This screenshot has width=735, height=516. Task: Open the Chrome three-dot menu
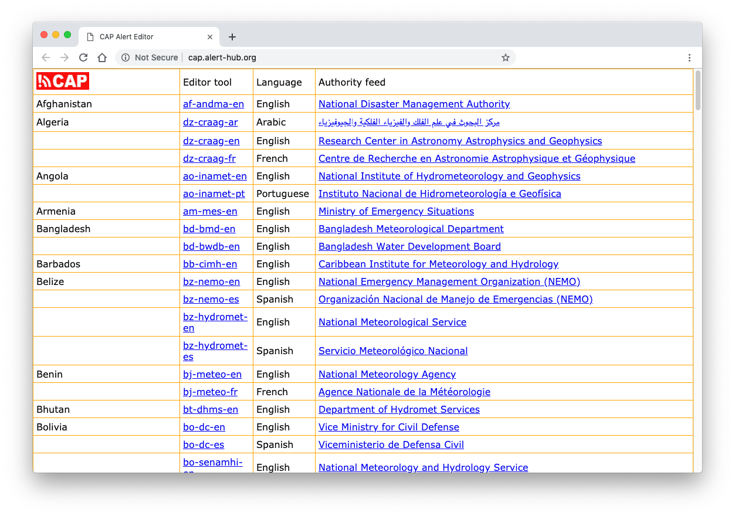(689, 57)
